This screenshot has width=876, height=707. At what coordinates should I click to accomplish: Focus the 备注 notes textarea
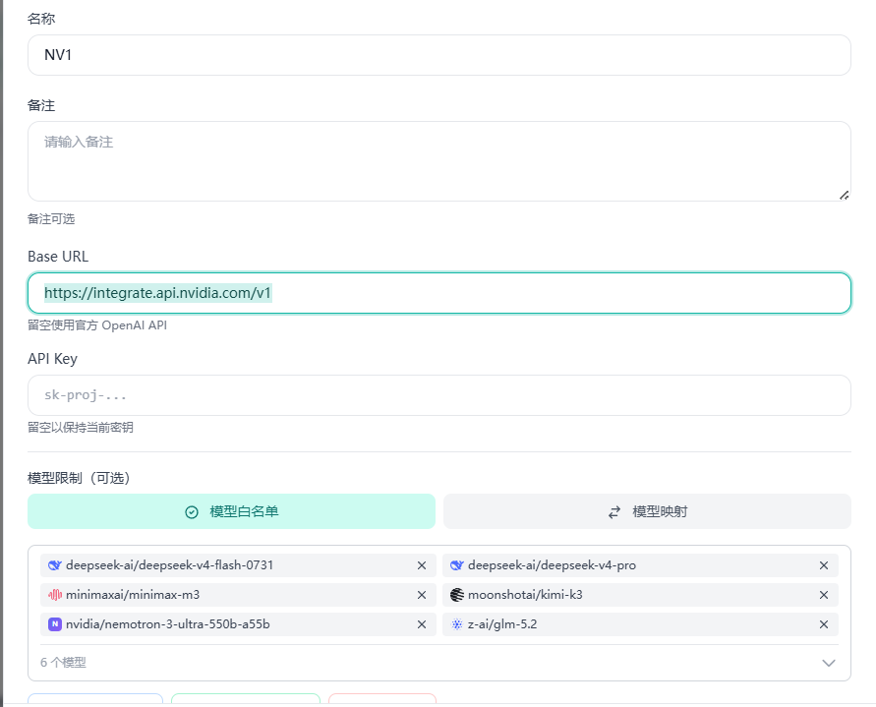(439, 161)
